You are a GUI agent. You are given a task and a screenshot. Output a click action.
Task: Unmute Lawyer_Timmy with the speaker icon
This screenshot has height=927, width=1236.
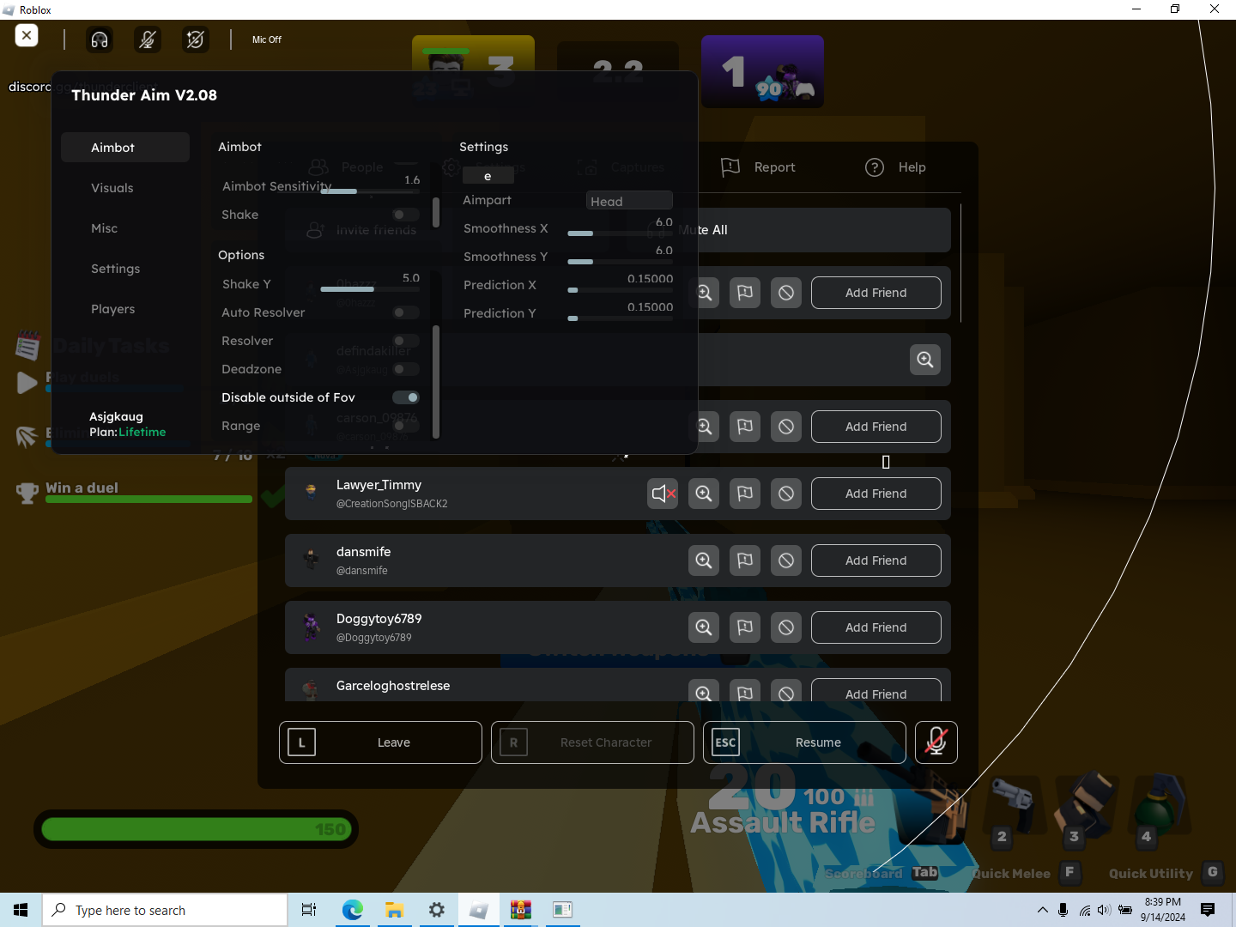click(663, 494)
